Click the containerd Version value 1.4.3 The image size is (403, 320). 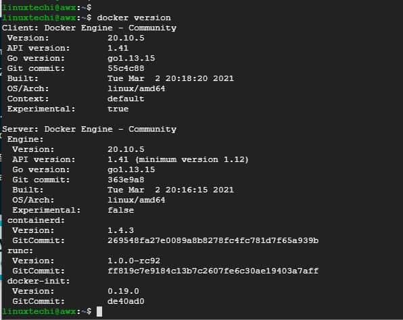click(x=120, y=230)
